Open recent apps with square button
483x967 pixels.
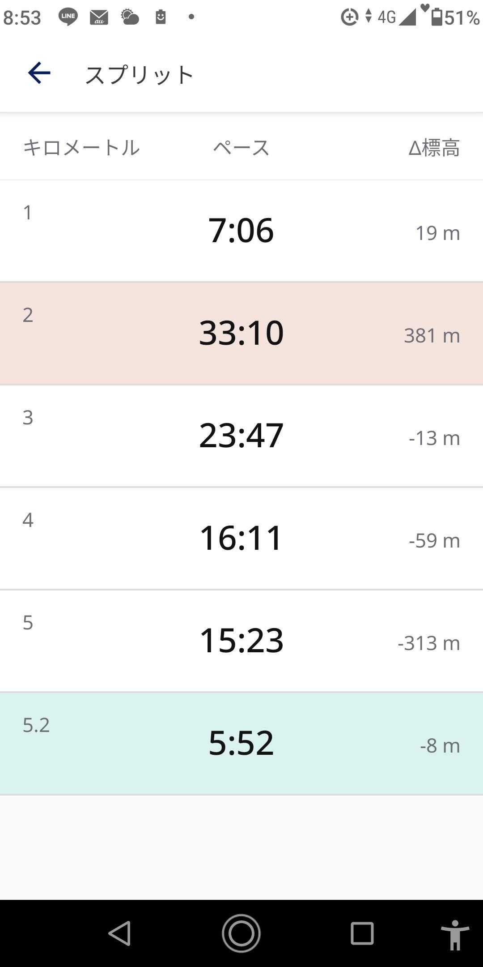362,933
